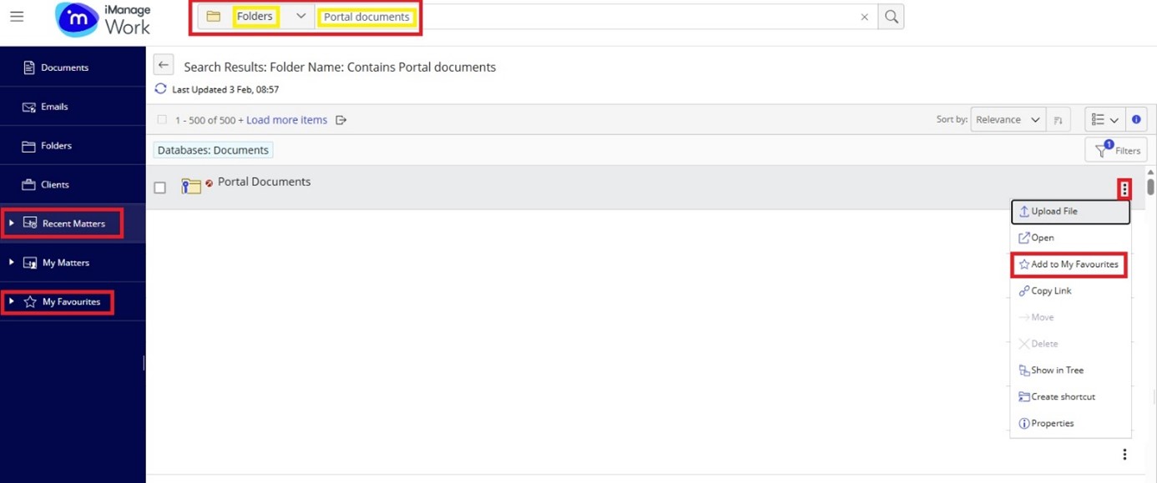The image size is (1157, 483).
Task: Remove the Databases: Documents filter chip
Action: pos(213,149)
